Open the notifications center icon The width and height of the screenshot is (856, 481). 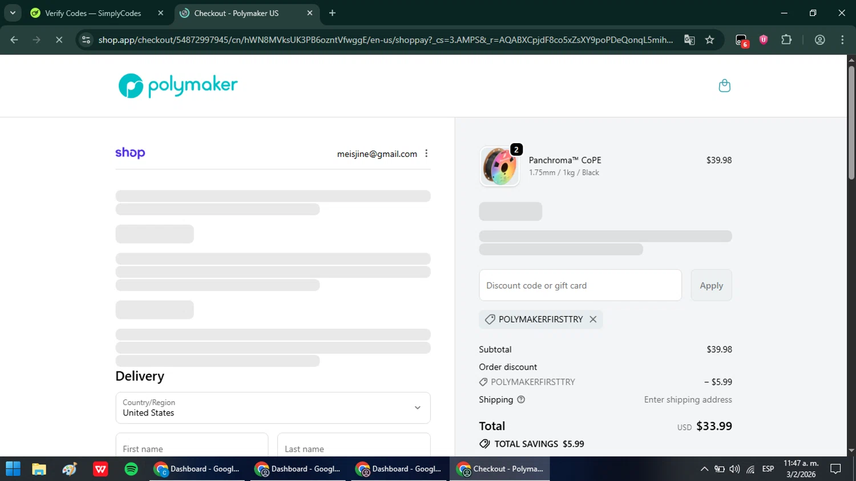(836, 469)
